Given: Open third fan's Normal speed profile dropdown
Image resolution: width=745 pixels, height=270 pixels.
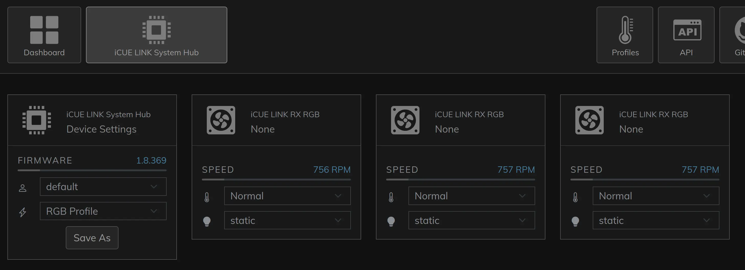Looking at the screenshot, I should click(656, 196).
